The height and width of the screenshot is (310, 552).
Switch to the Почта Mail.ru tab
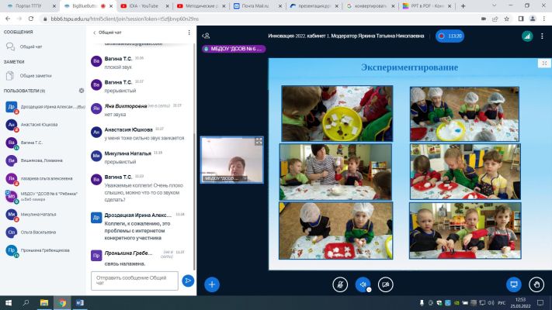256,6
